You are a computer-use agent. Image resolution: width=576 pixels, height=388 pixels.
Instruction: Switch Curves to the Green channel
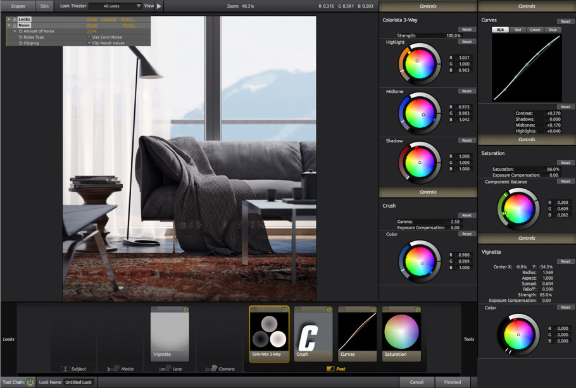(x=535, y=30)
